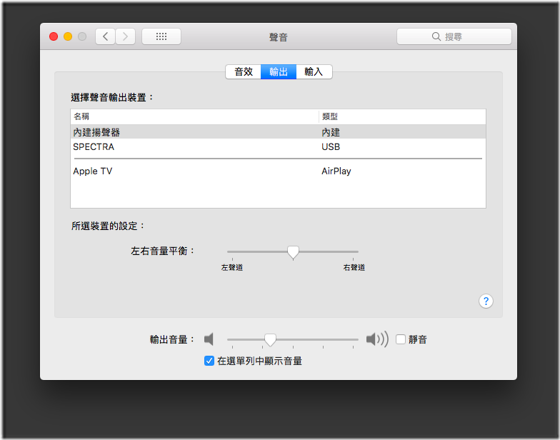Click the high volume speaker icon
The height and width of the screenshot is (440, 560).
click(x=376, y=339)
